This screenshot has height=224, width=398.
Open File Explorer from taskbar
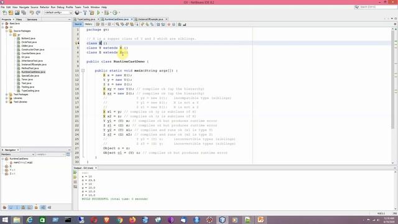17,220
